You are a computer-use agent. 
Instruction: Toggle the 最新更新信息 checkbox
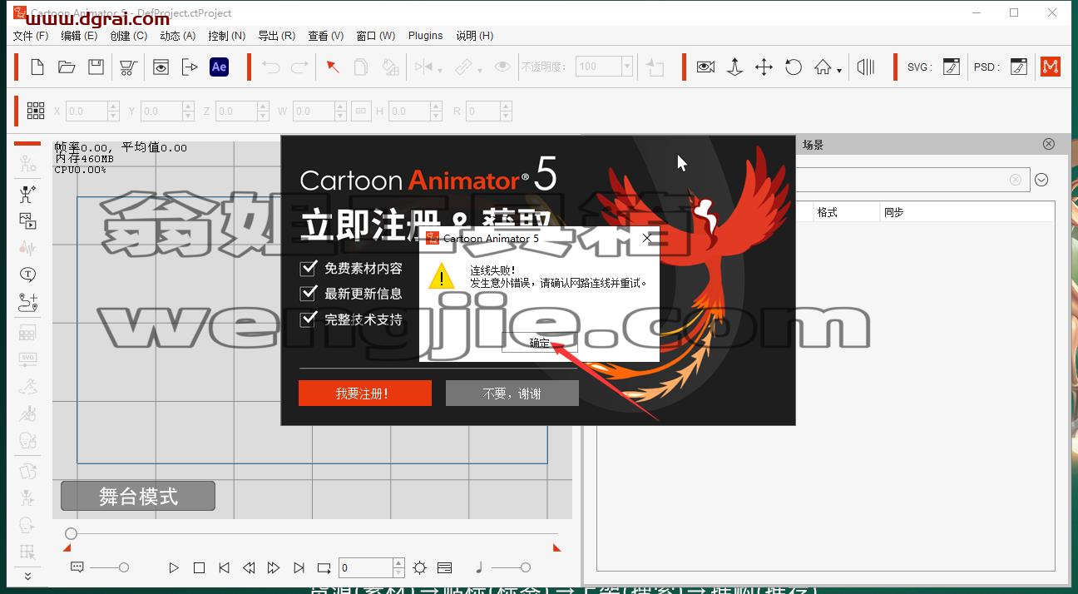(309, 293)
